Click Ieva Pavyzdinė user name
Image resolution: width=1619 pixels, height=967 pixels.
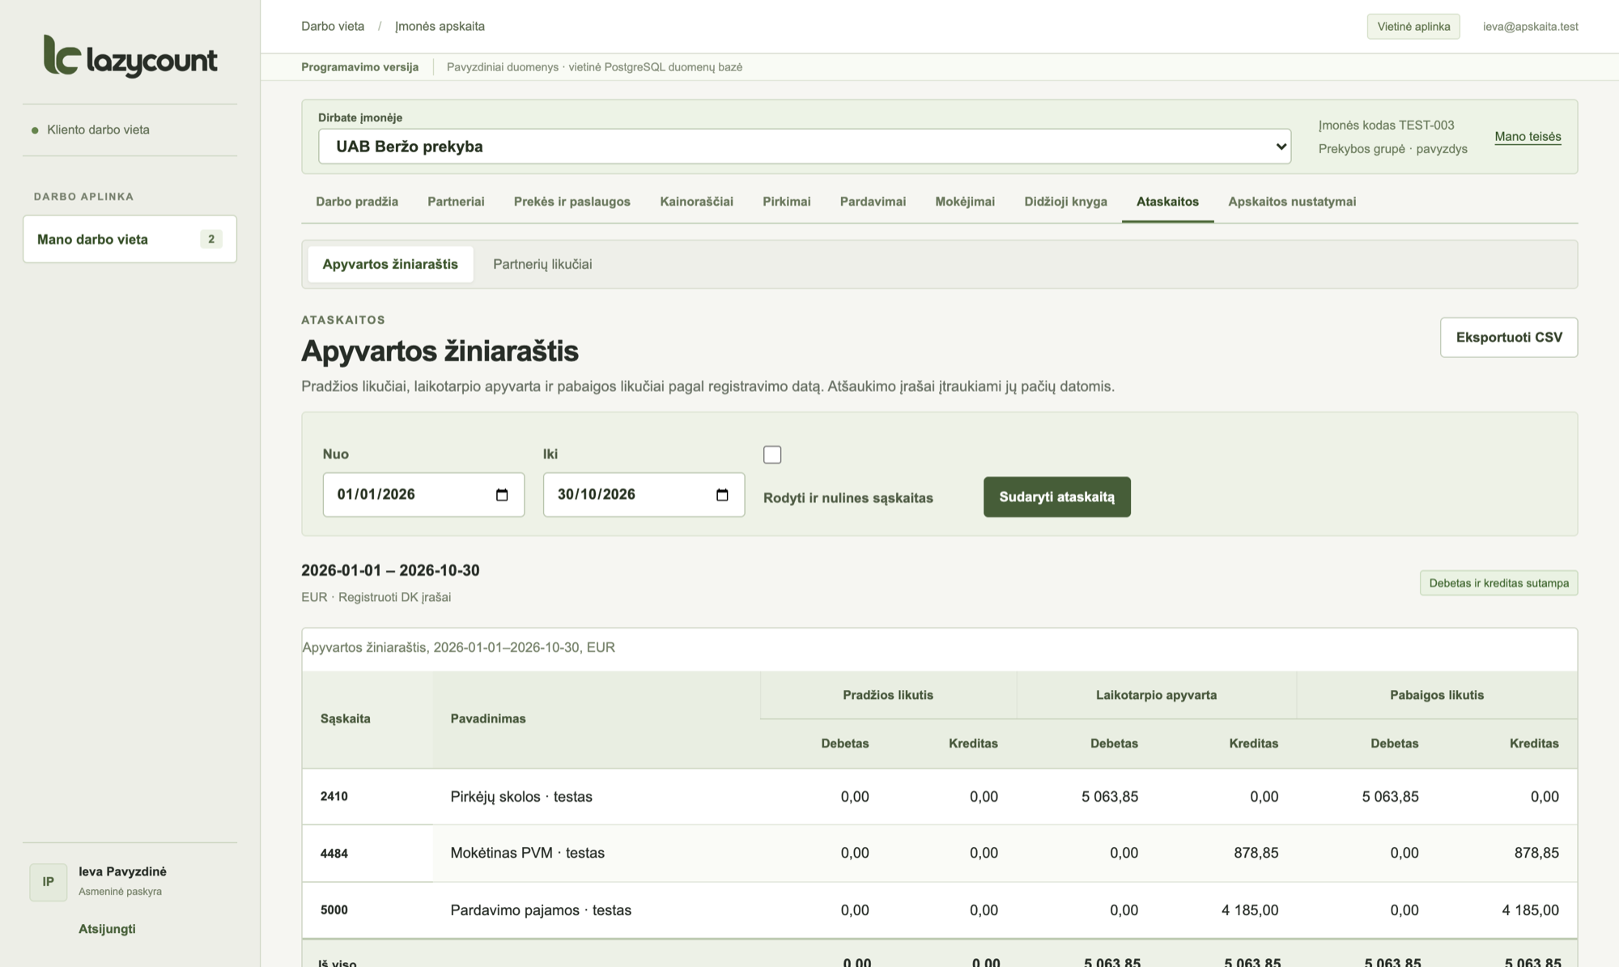(122, 871)
